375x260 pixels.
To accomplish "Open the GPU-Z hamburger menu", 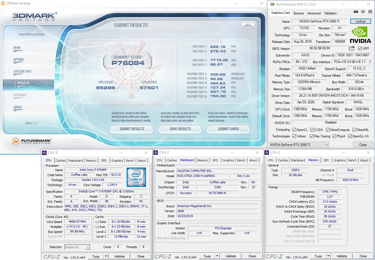I will tap(370, 12).
